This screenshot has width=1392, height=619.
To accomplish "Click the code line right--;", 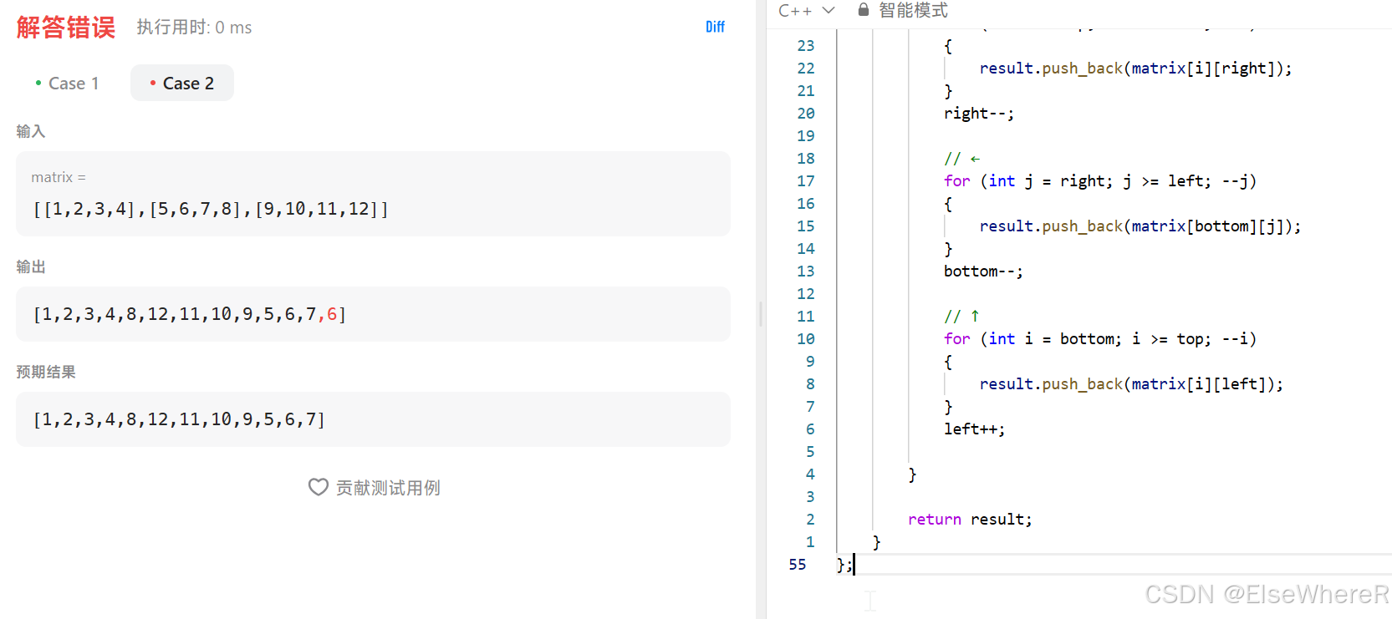I will (979, 114).
